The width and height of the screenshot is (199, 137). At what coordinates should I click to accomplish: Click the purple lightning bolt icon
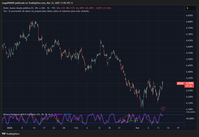(163, 109)
